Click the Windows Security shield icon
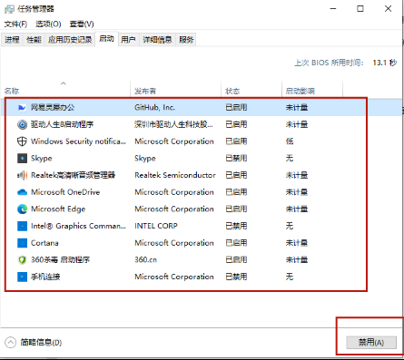This screenshot has height=360, width=404. (22, 141)
